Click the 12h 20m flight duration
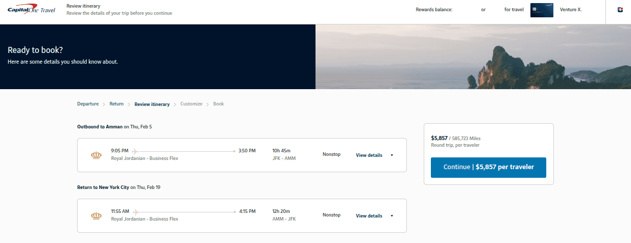 (x=282, y=211)
